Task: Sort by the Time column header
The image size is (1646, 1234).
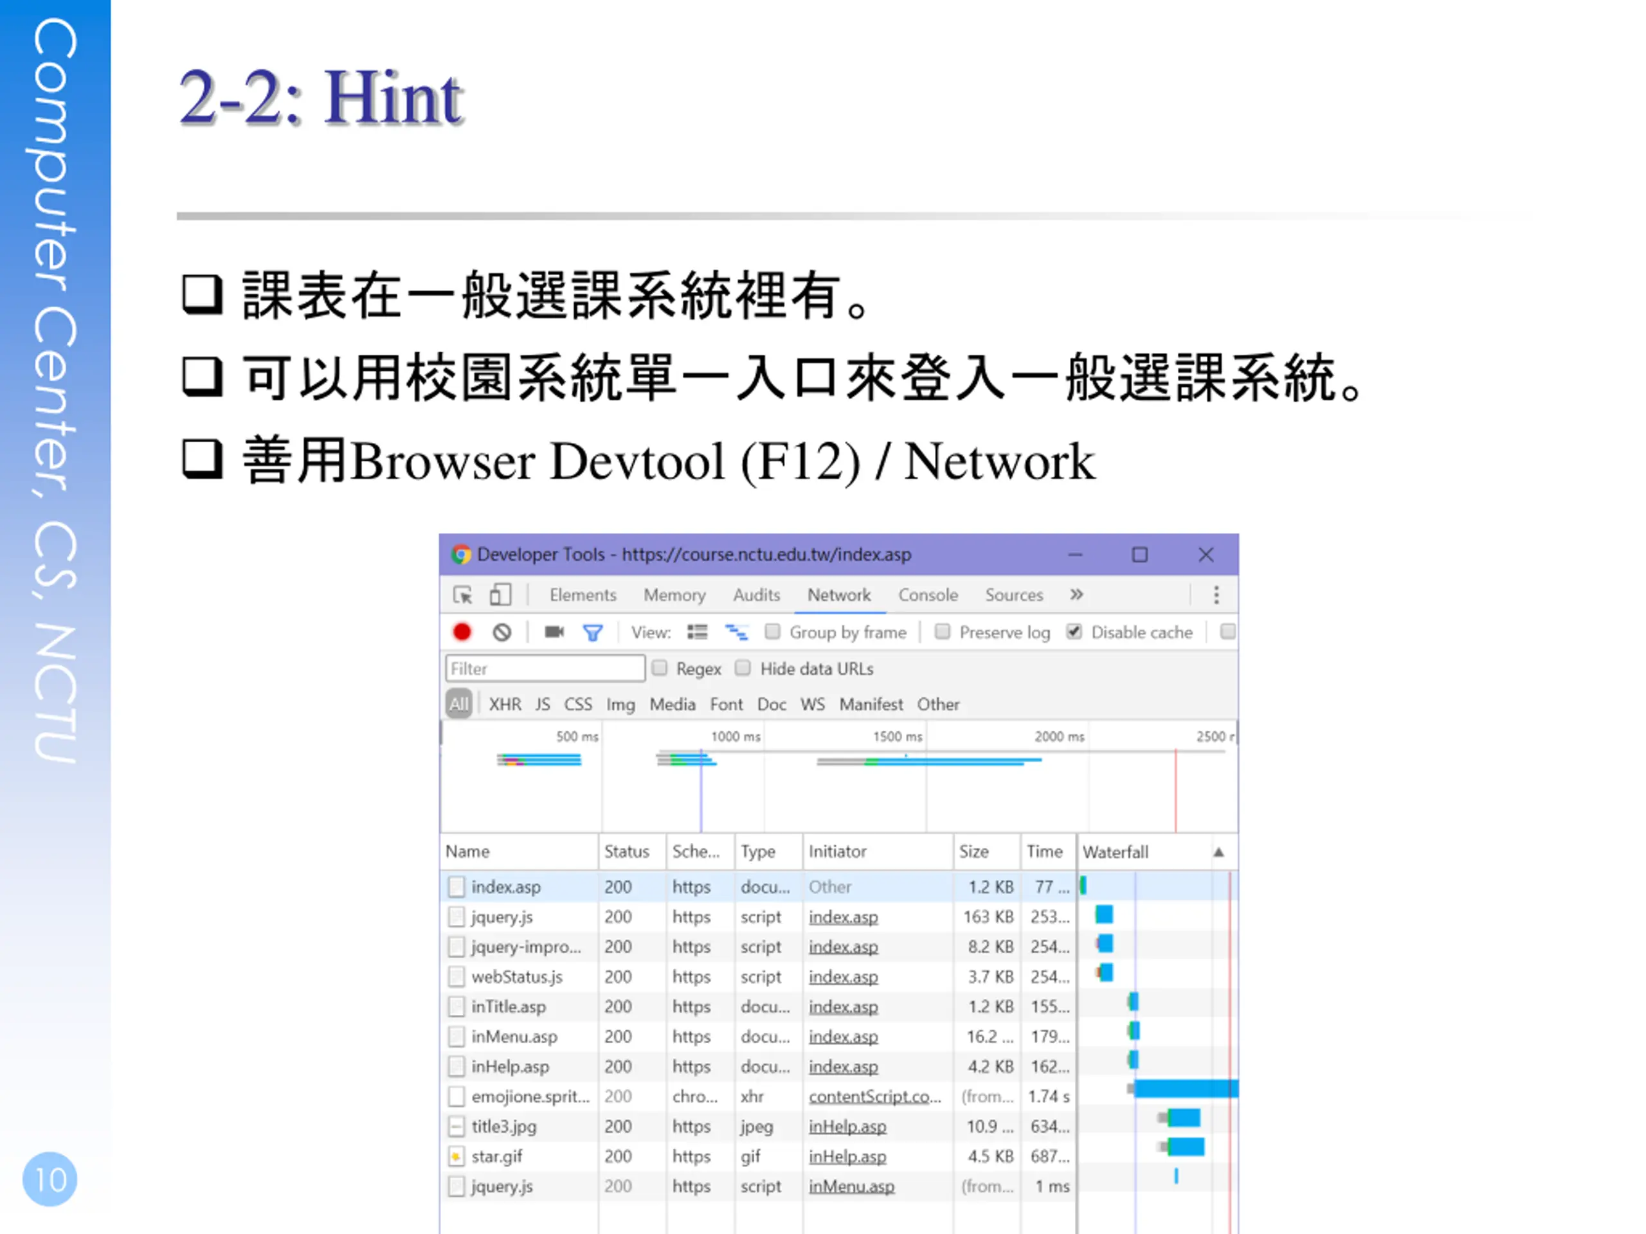Action: pos(1048,852)
